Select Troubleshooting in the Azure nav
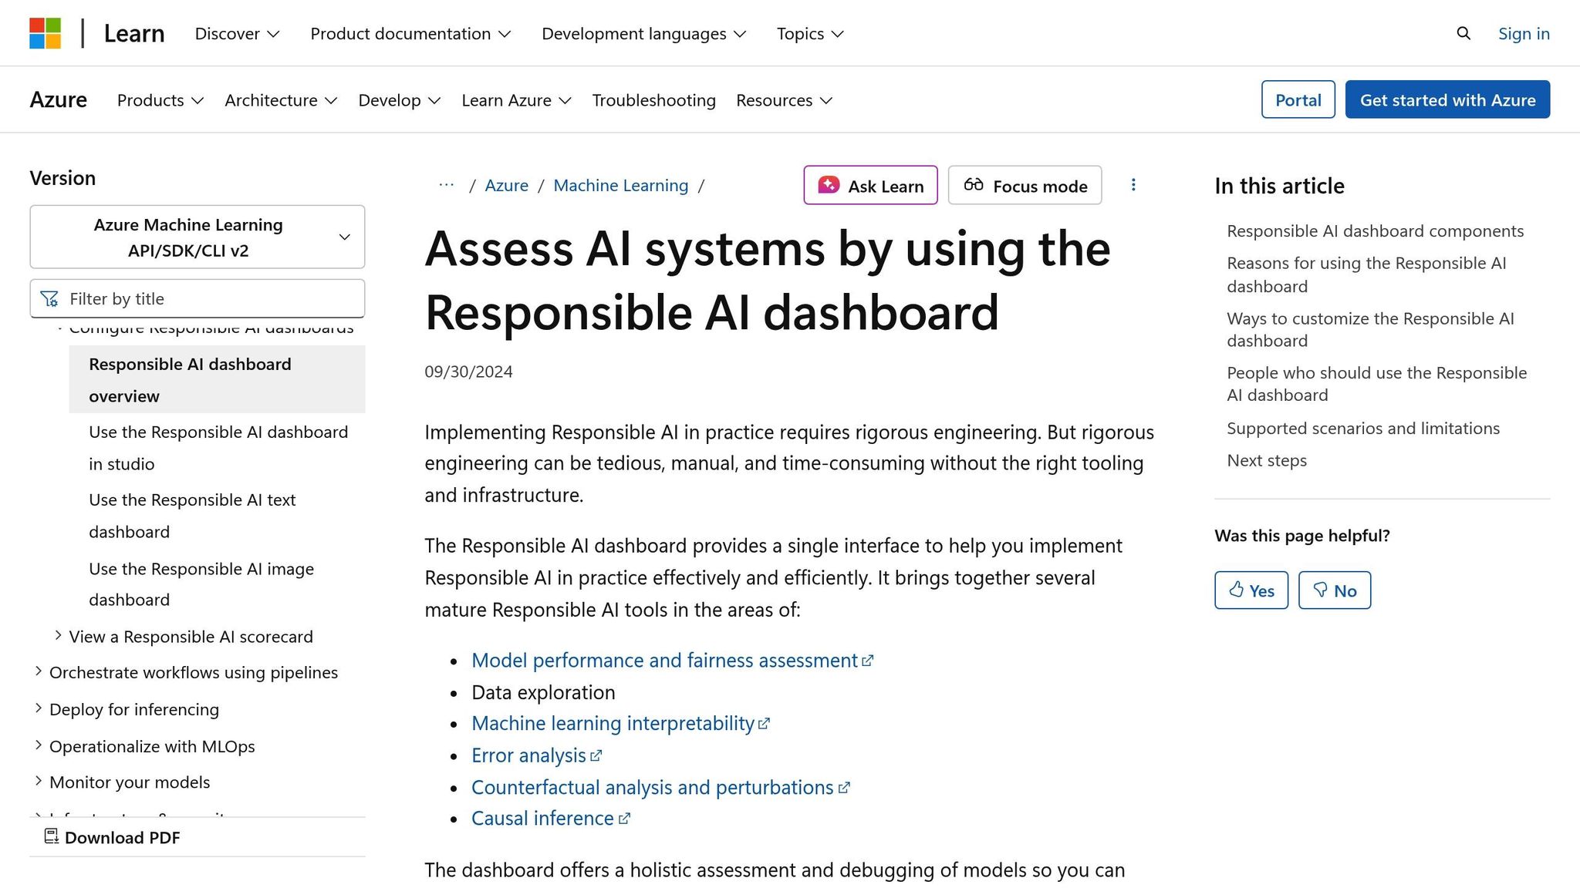The width and height of the screenshot is (1580, 888). click(x=653, y=100)
